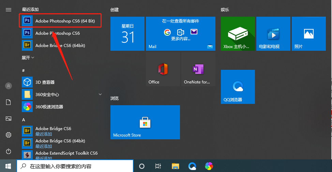Open the Documents sidebar icon
Viewport: 332px width, 172px height.
(x=9, y=102)
